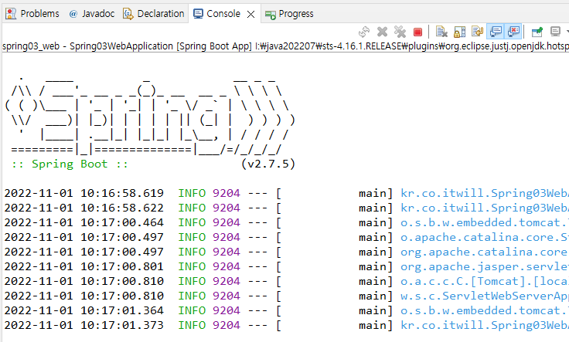Click timestamp 2022-11-01 10:17:01.373
Image resolution: width=569 pixels, height=342 pixels.
[x=84, y=325]
